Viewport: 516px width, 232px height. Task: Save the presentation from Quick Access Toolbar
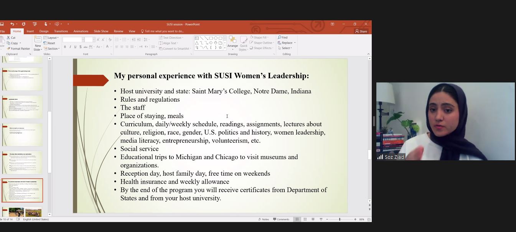2,24
